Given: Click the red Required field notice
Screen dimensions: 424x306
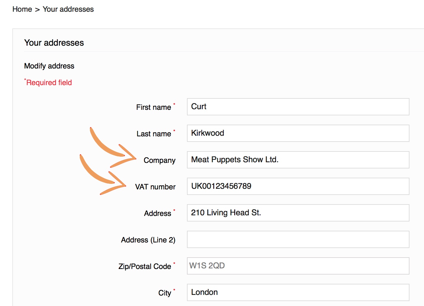Looking at the screenshot, I should (x=49, y=83).
